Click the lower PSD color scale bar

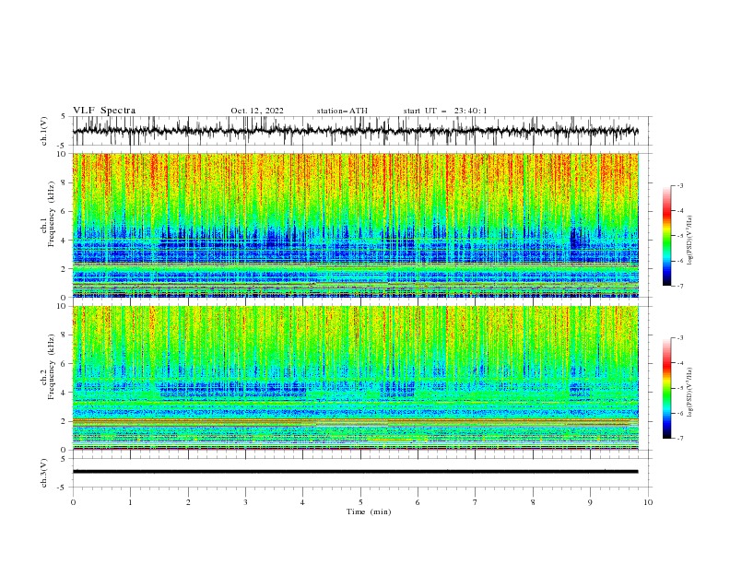(667, 388)
